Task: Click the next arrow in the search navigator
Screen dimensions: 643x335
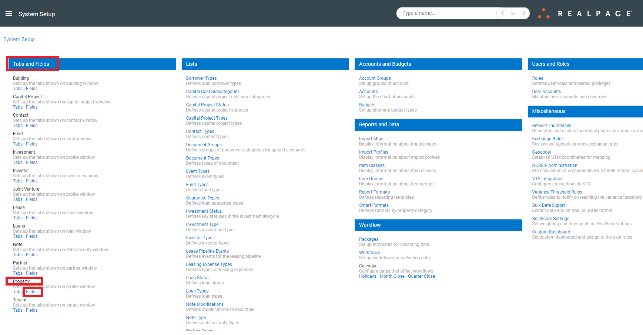Action: 524,13
